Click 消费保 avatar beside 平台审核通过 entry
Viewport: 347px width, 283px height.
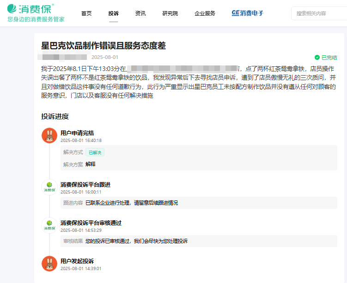click(x=49, y=225)
